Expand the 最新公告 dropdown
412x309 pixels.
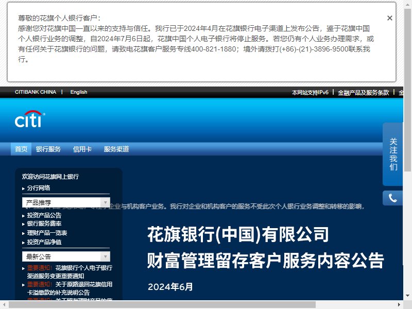point(66,256)
